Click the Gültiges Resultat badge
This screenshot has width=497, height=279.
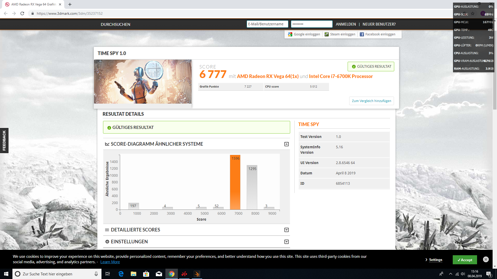(371, 67)
